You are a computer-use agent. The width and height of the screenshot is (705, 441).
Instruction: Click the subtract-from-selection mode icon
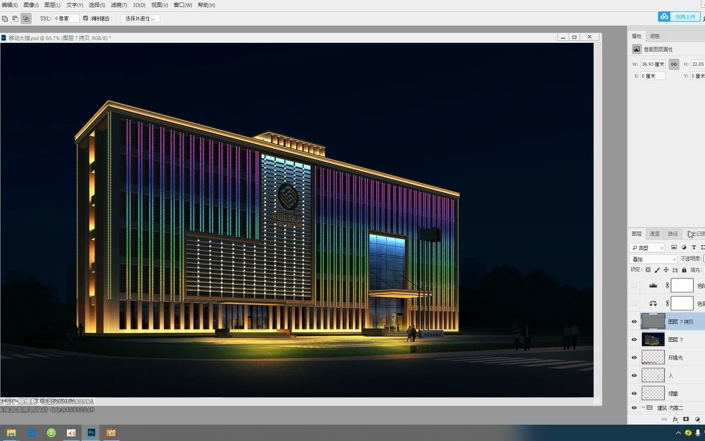[16, 18]
